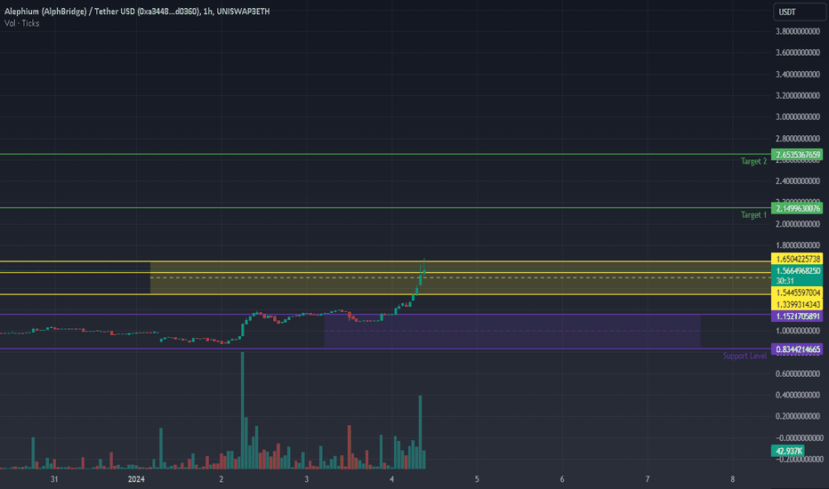
Task: Click the tallest green volume bar
Action: 243,410
